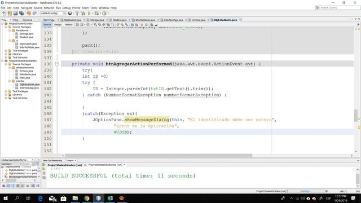Screen dimensions: 361x203
Task: Select DlgStudent.java in project tree
Action: pos(28,44)
